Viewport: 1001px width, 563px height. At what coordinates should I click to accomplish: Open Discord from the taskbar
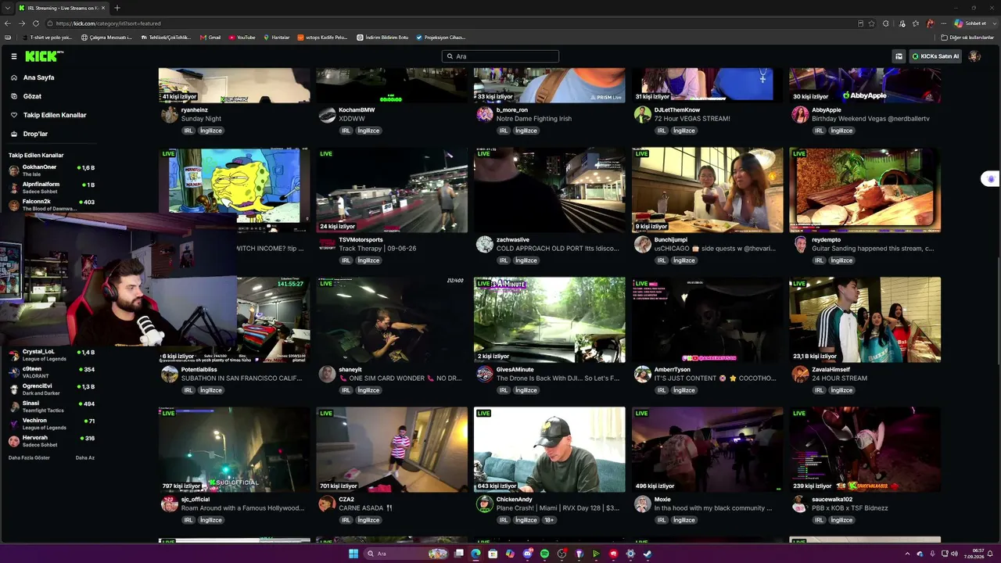527,554
